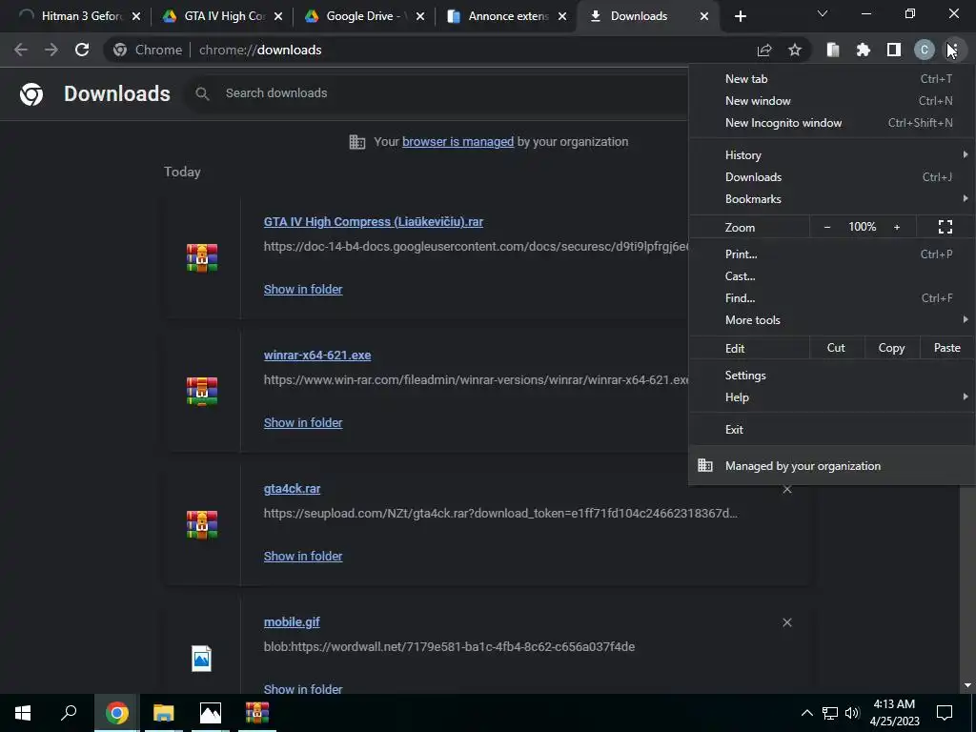The width and height of the screenshot is (976, 732).
Task: Expand the More tools submenu
Action: 832,320
